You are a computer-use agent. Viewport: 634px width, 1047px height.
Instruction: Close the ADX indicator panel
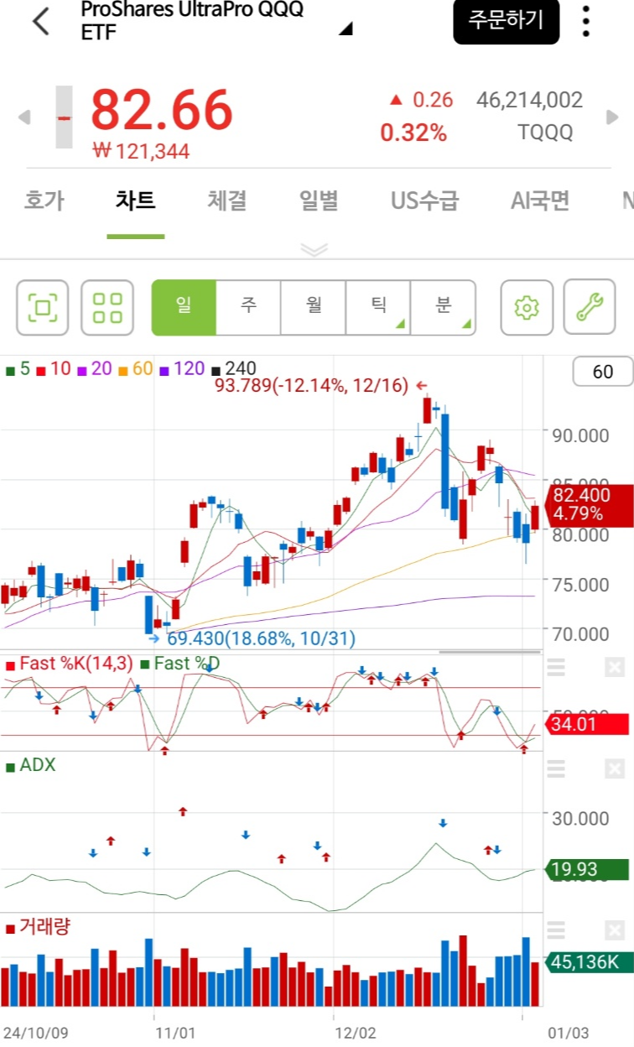click(615, 768)
